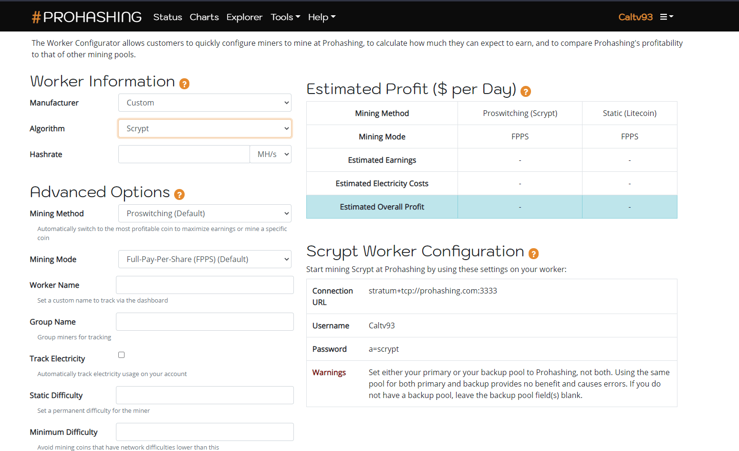Focus the Hashrate input field
The width and height of the screenshot is (739, 451).
[184, 154]
